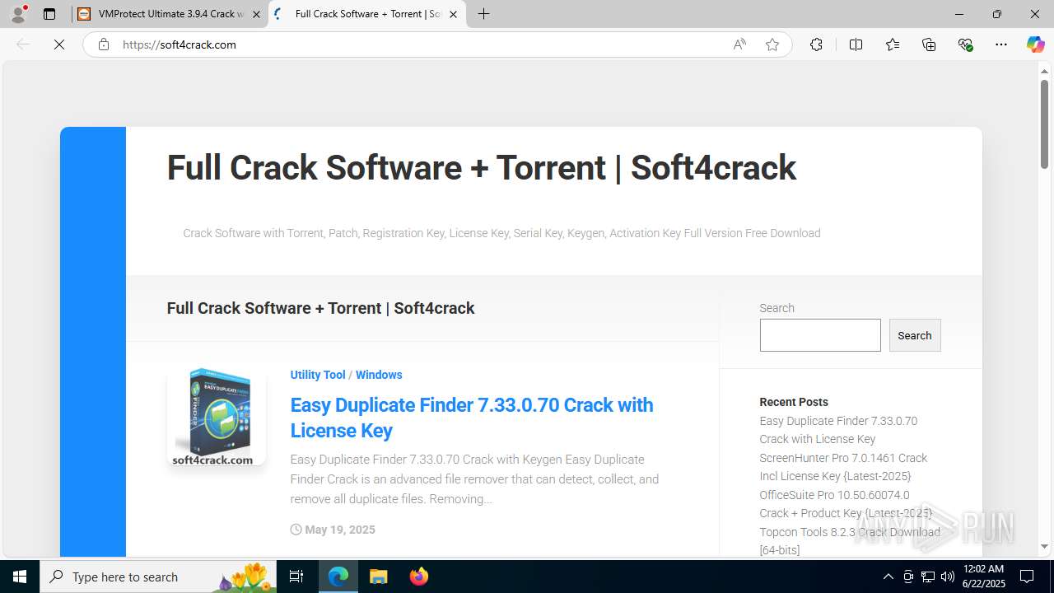Click the page scrollbar down arrow
The width and height of the screenshot is (1054, 593).
coord(1044,546)
